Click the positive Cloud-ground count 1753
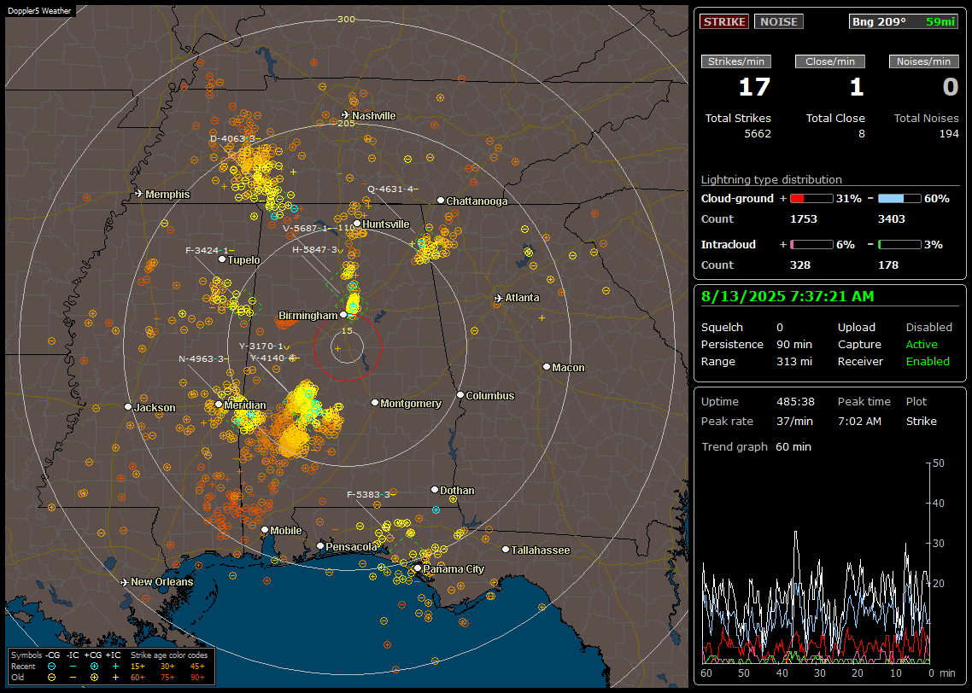This screenshot has width=972, height=693. click(804, 219)
